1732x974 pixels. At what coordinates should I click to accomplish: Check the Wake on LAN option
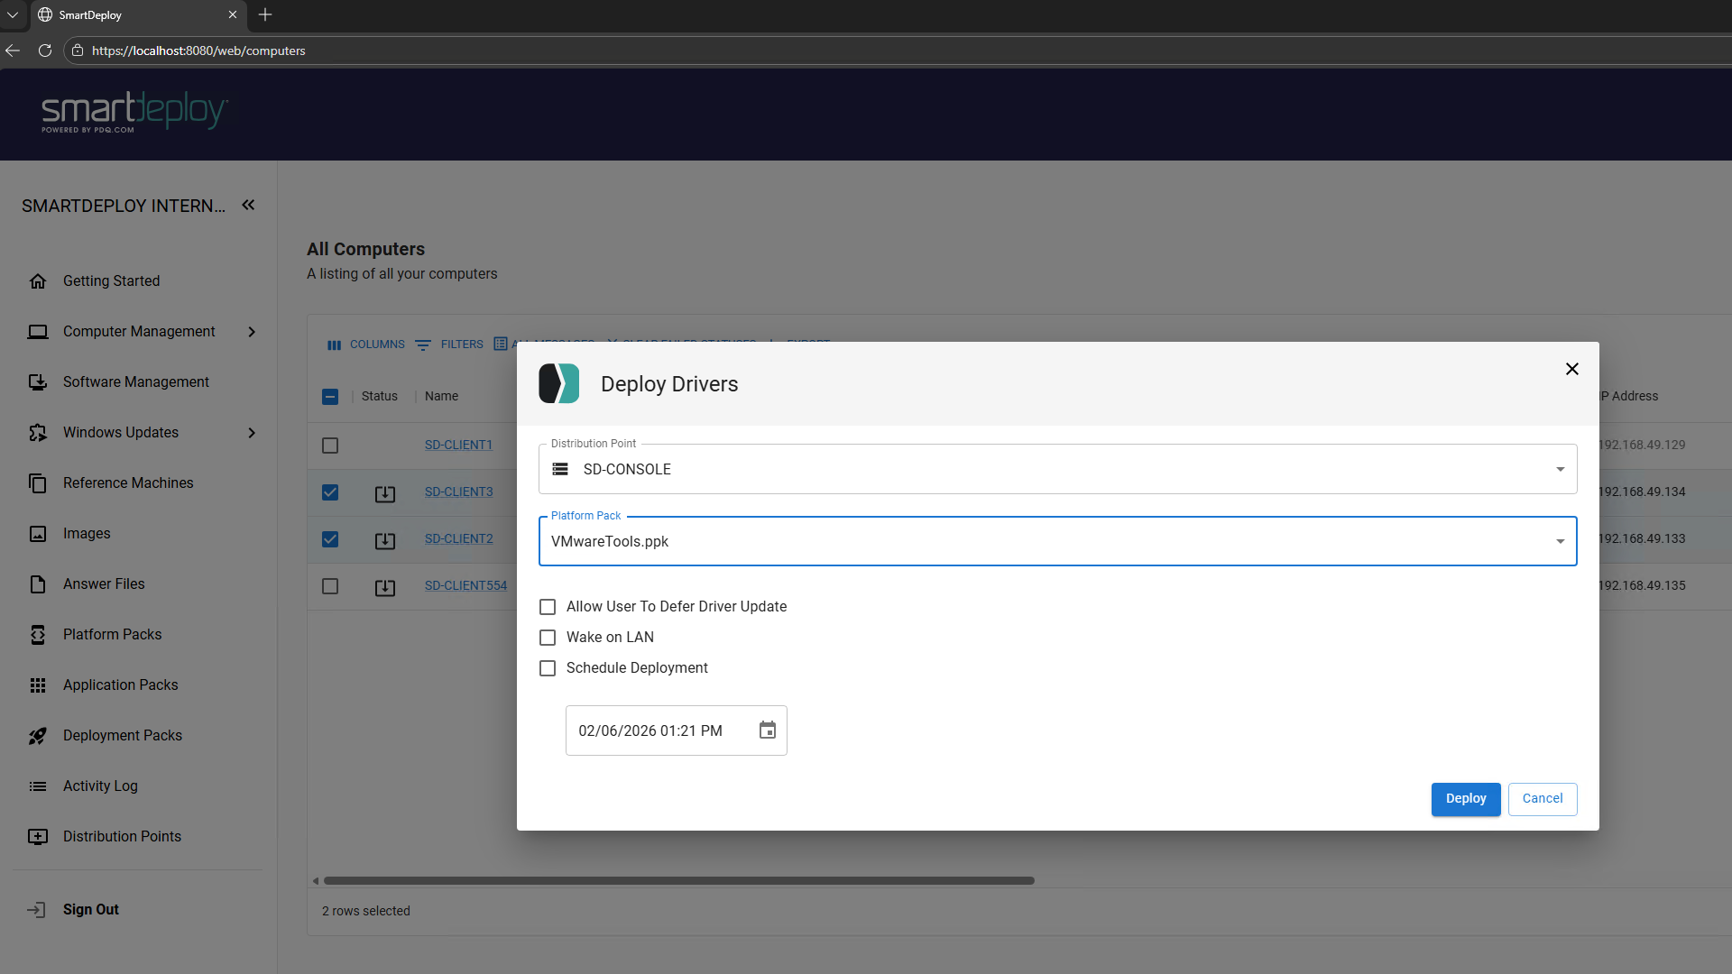(548, 638)
